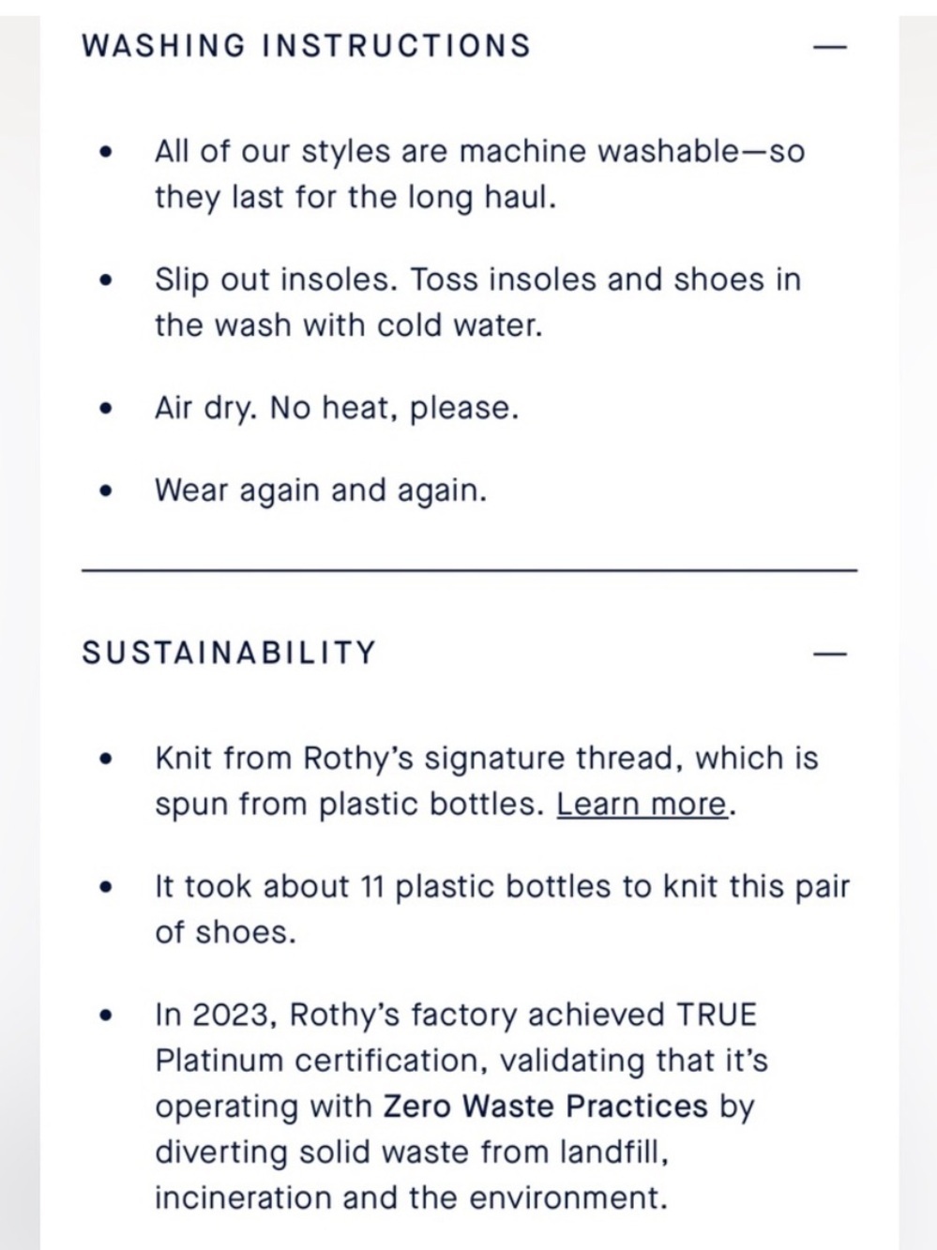
Task: Select the SUSTAINABILITY heading
Action: (x=229, y=653)
